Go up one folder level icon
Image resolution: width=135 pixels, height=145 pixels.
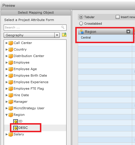pyautogui.click(x=64, y=35)
